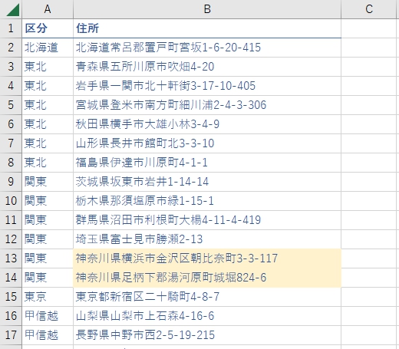Viewport: 399px width, 349px height.
Task: Select row 14 header
Action: pos(11,278)
